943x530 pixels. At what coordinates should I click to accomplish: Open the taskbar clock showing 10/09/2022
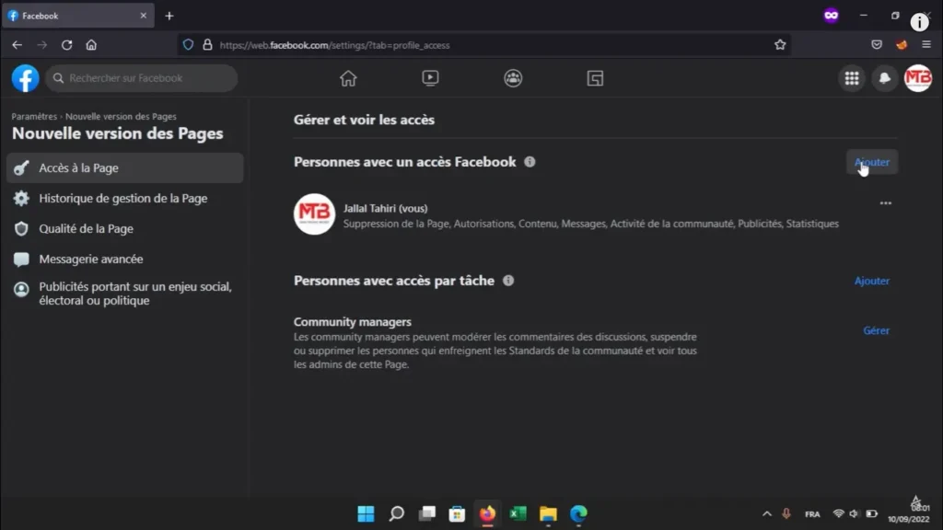tap(909, 513)
